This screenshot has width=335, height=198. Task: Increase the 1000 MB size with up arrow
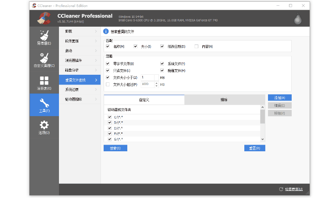pos(157,83)
